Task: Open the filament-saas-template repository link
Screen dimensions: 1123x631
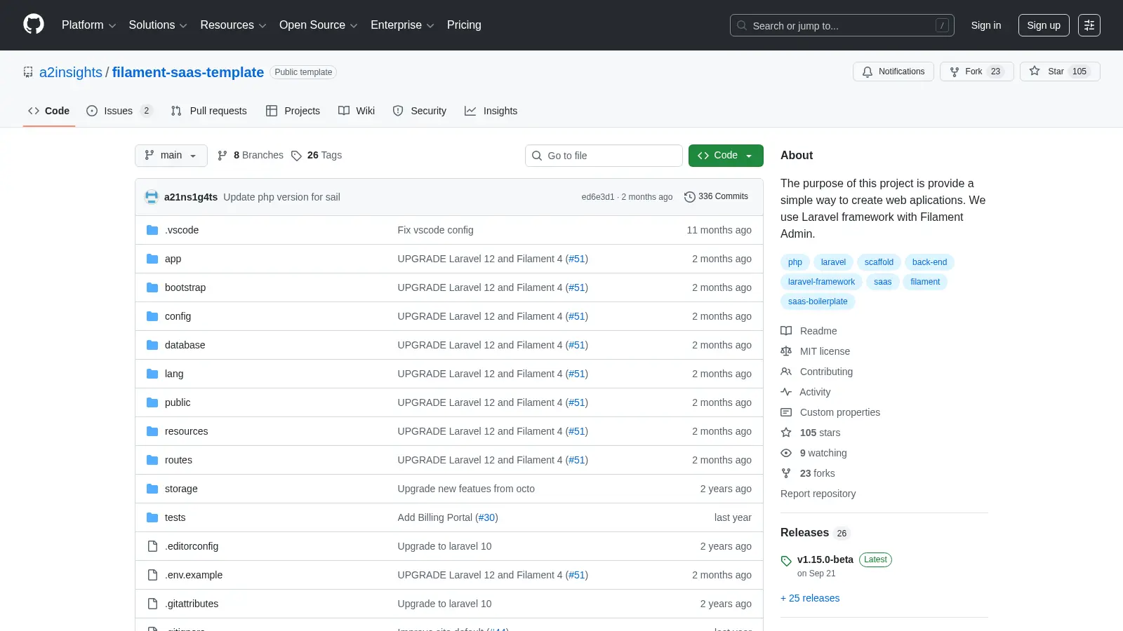Action: 188,72
